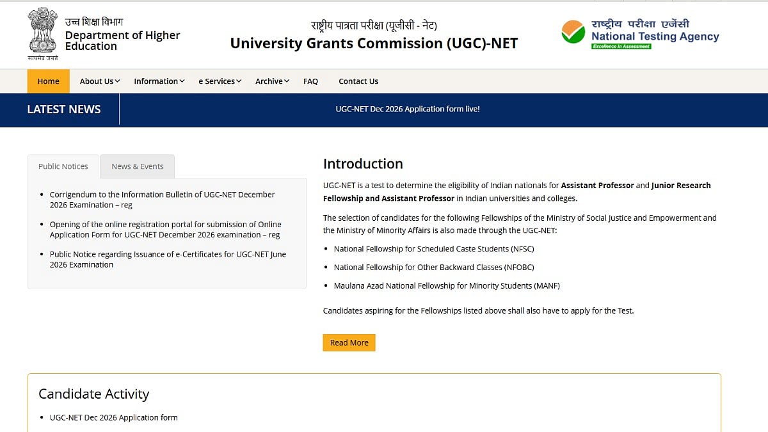Click the National Testing Agency logo
768x432 pixels.
(x=640, y=34)
